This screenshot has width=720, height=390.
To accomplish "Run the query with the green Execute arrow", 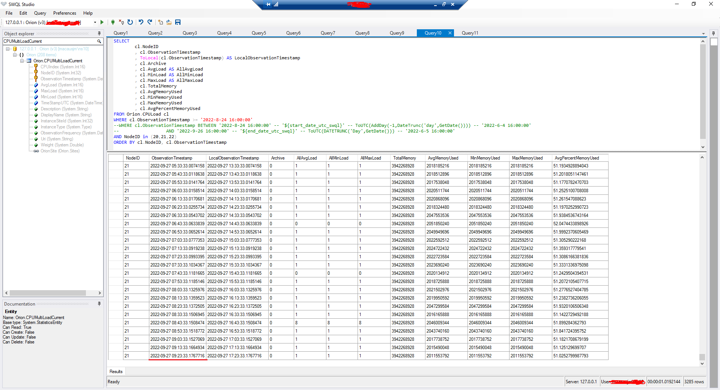I will (x=102, y=23).
